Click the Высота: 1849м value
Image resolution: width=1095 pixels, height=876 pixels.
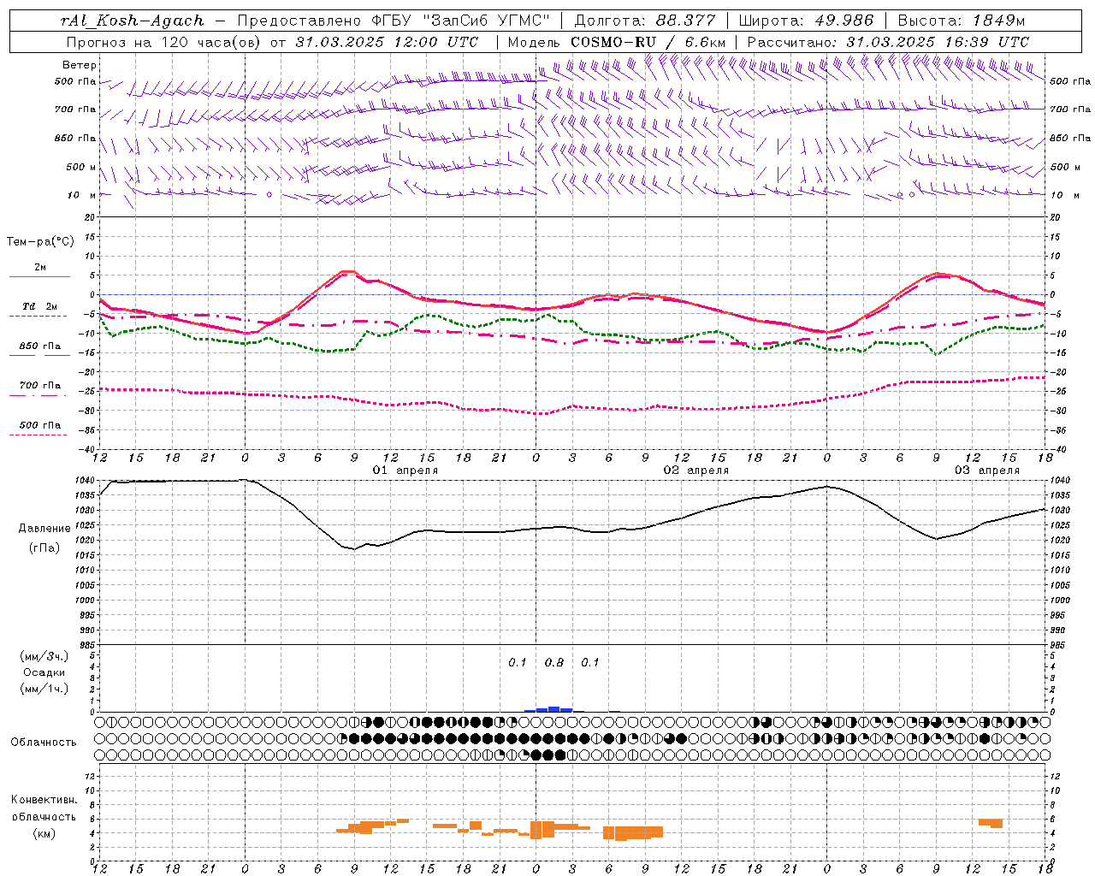[x=962, y=21]
